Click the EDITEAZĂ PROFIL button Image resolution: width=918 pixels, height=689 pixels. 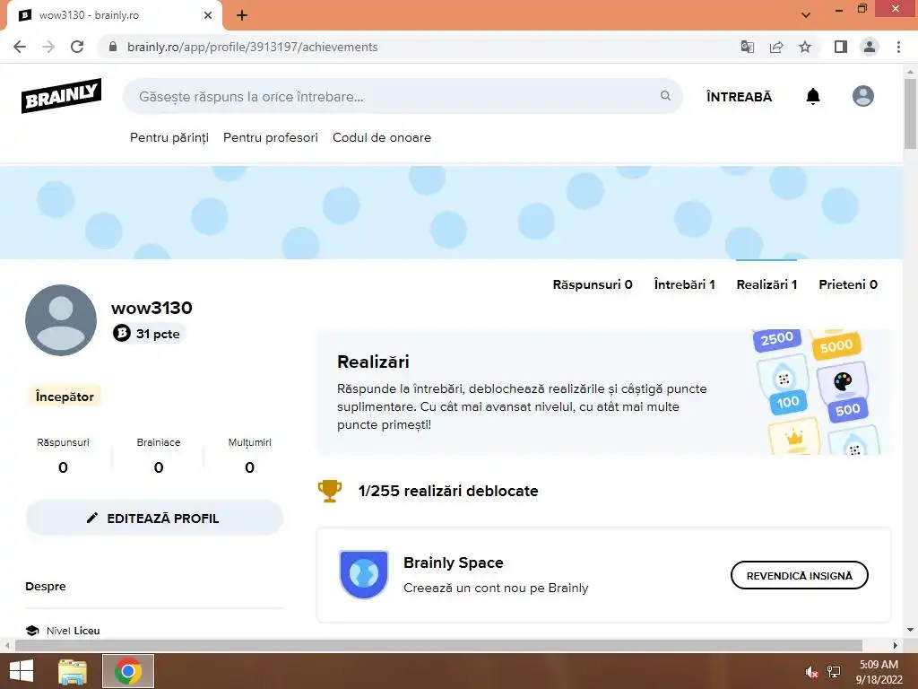coord(154,518)
